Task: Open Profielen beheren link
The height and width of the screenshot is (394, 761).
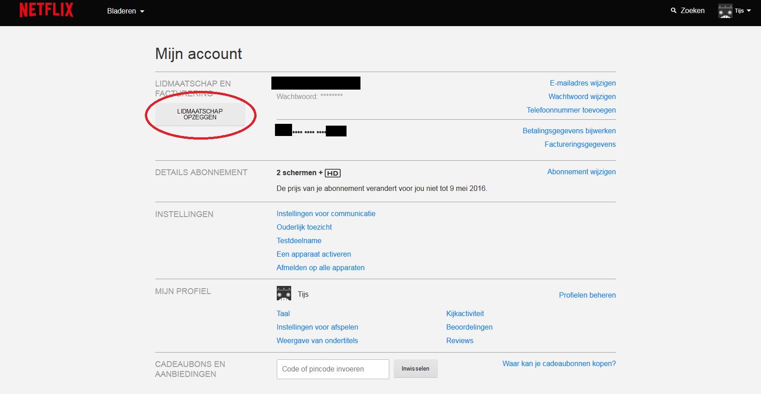Action: pyautogui.click(x=587, y=295)
